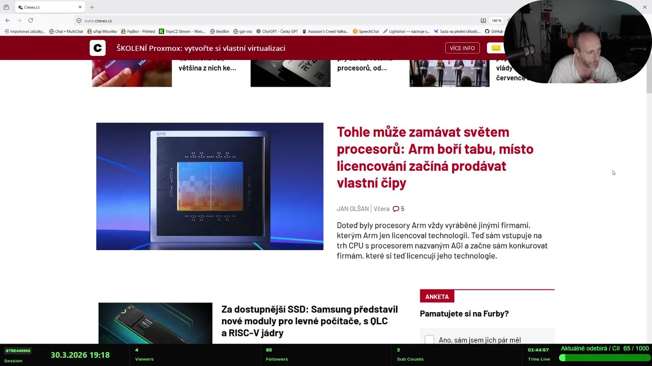Open gpt-oss bookmark
The image size is (652, 366).
click(x=243, y=32)
